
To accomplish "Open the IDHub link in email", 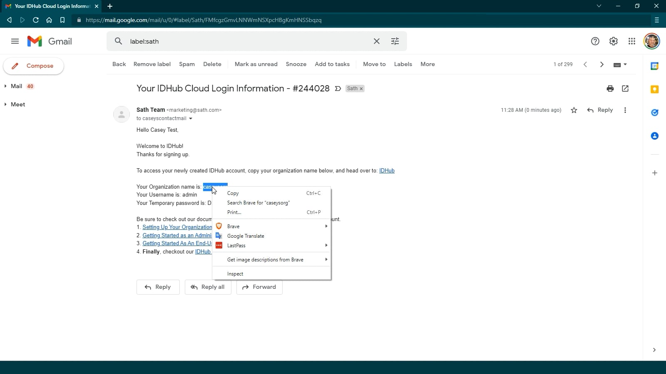I will pos(387,171).
